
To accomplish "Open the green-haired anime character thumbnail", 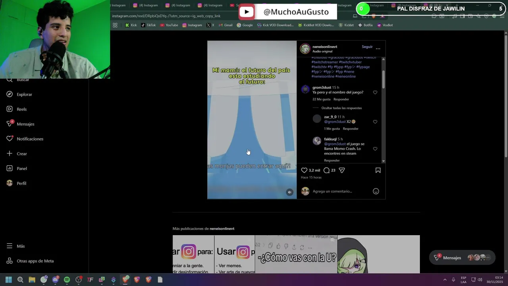I will click(x=379, y=254).
